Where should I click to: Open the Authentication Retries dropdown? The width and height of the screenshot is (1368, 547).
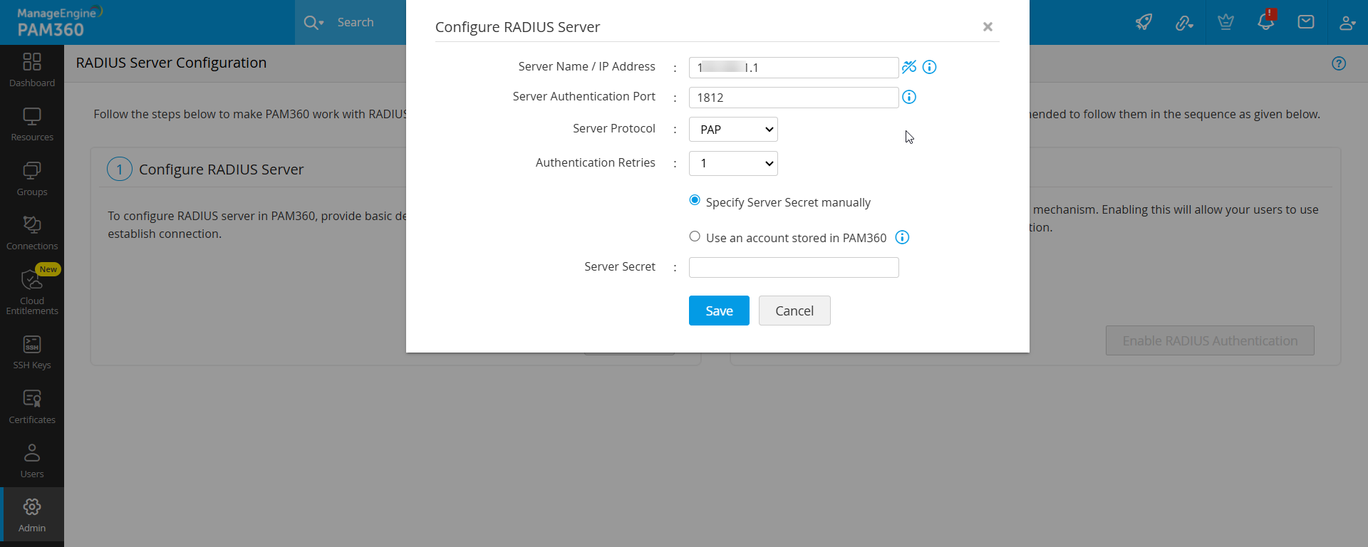tap(732, 163)
